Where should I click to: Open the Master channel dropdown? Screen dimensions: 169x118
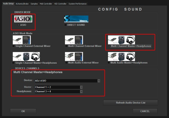tap(81, 87)
